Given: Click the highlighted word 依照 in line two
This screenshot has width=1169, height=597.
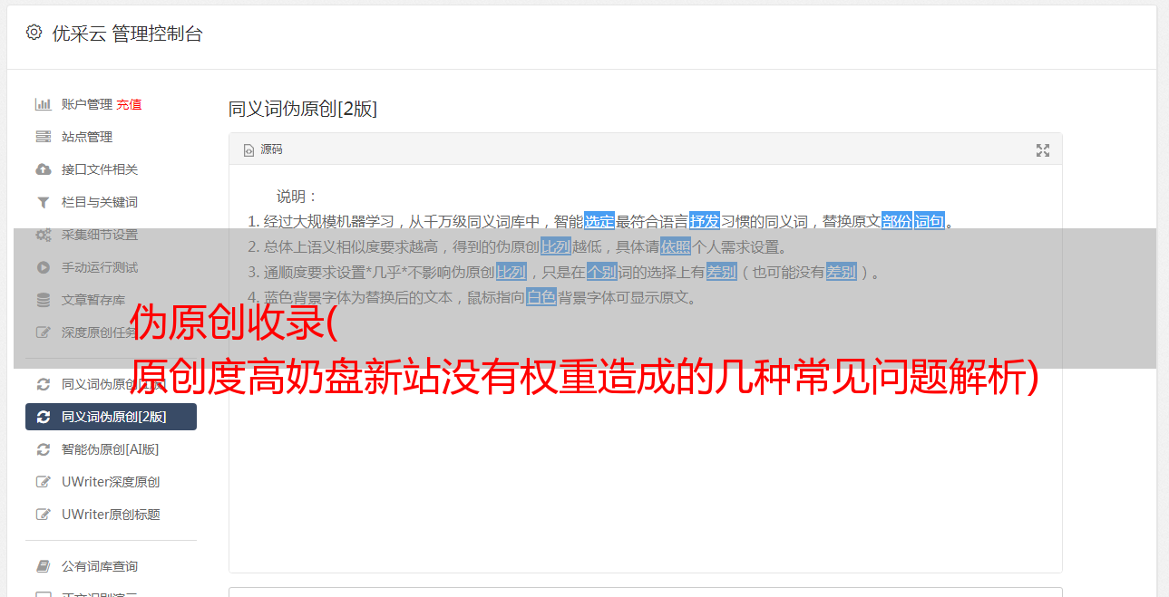Looking at the screenshot, I should click(x=676, y=246).
